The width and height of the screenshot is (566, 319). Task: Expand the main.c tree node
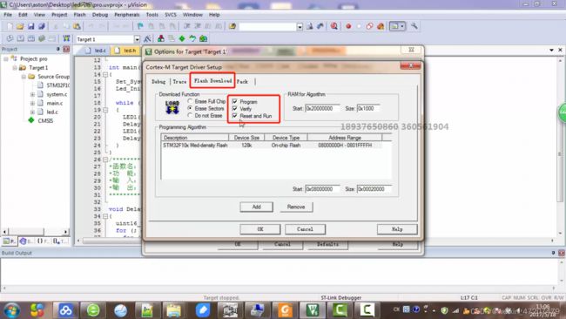(32, 104)
